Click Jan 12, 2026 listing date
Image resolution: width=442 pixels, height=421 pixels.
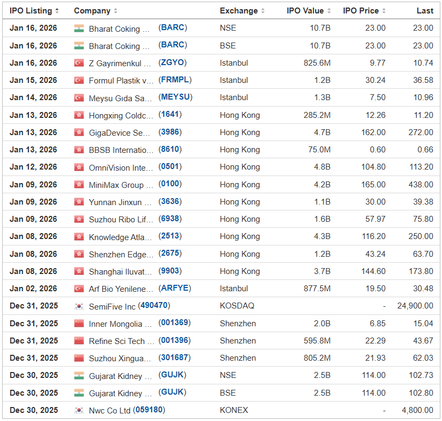(x=33, y=167)
